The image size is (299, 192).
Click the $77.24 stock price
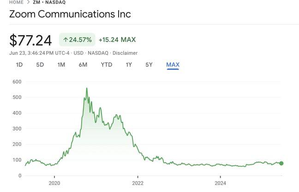coord(30,41)
